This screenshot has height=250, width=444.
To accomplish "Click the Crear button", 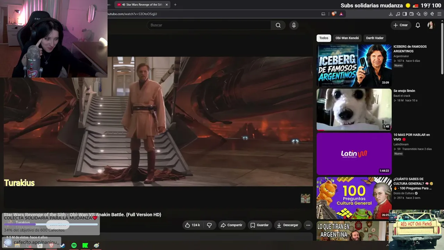I will coord(401,25).
